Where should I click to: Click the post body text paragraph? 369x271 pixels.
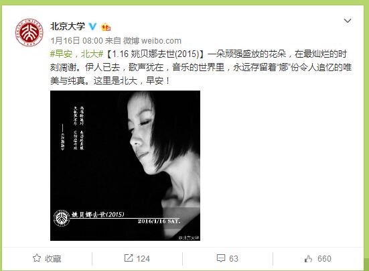point(201,68)
